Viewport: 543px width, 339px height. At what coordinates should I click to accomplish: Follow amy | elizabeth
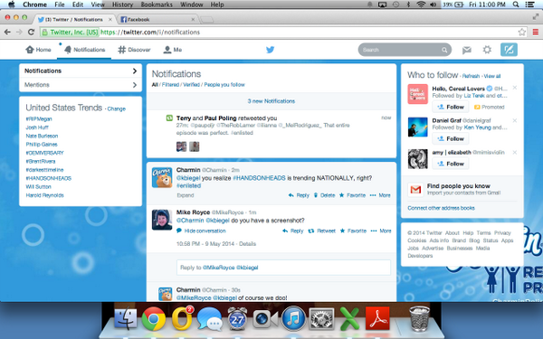[451, 164]
